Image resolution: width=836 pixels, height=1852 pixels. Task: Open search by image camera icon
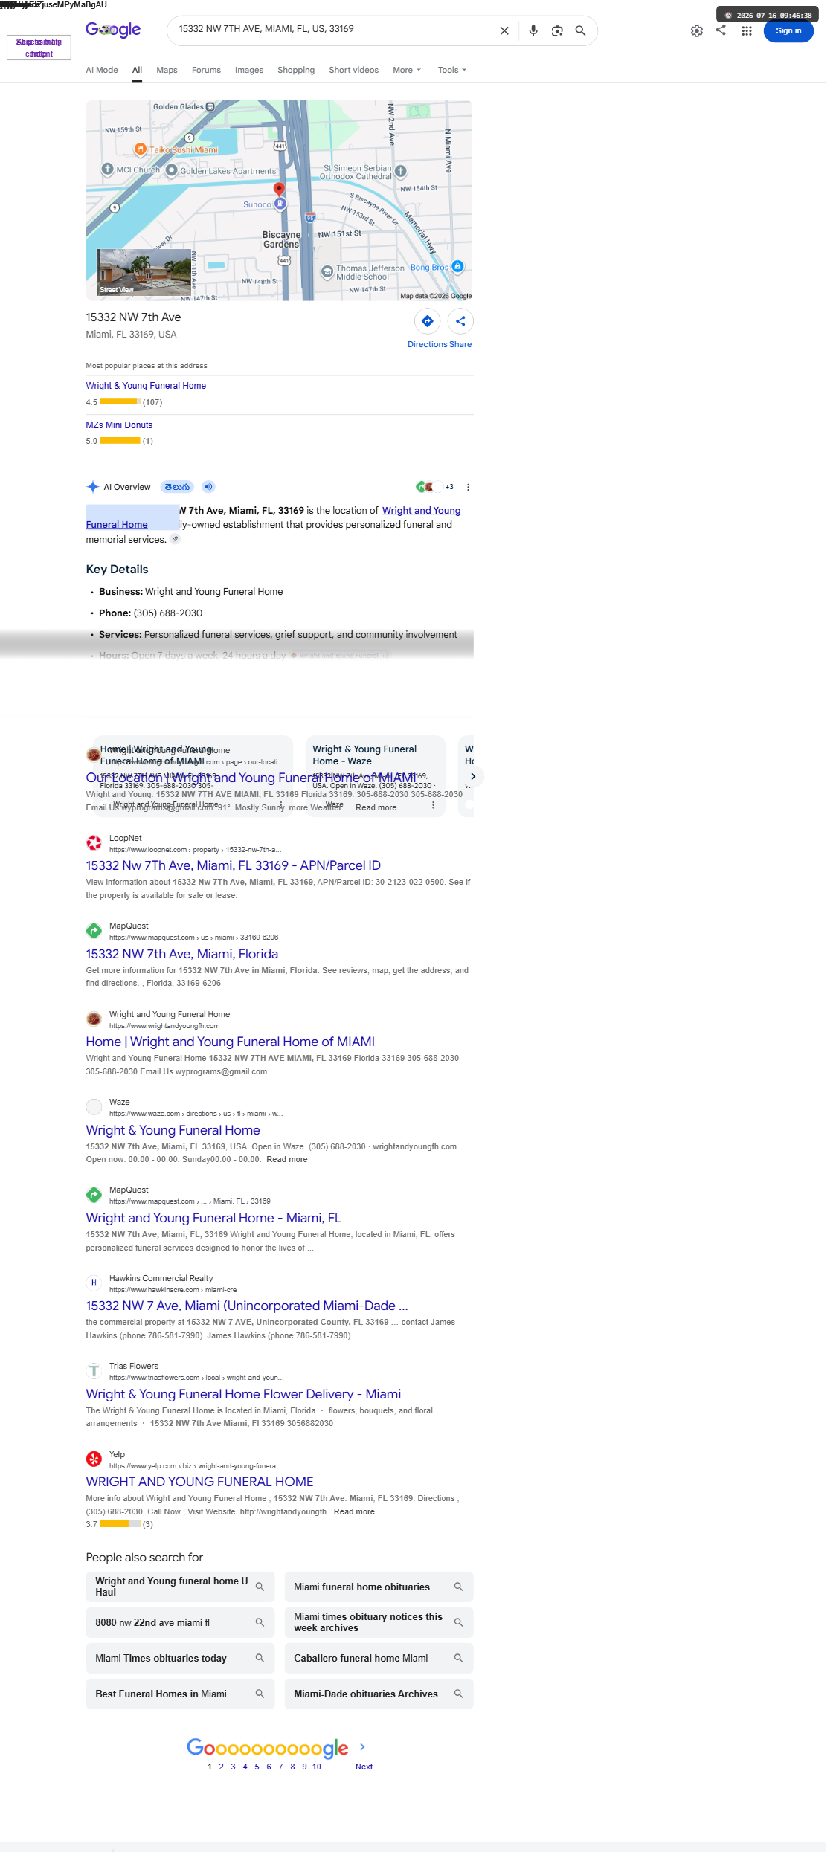click(557, 30)
